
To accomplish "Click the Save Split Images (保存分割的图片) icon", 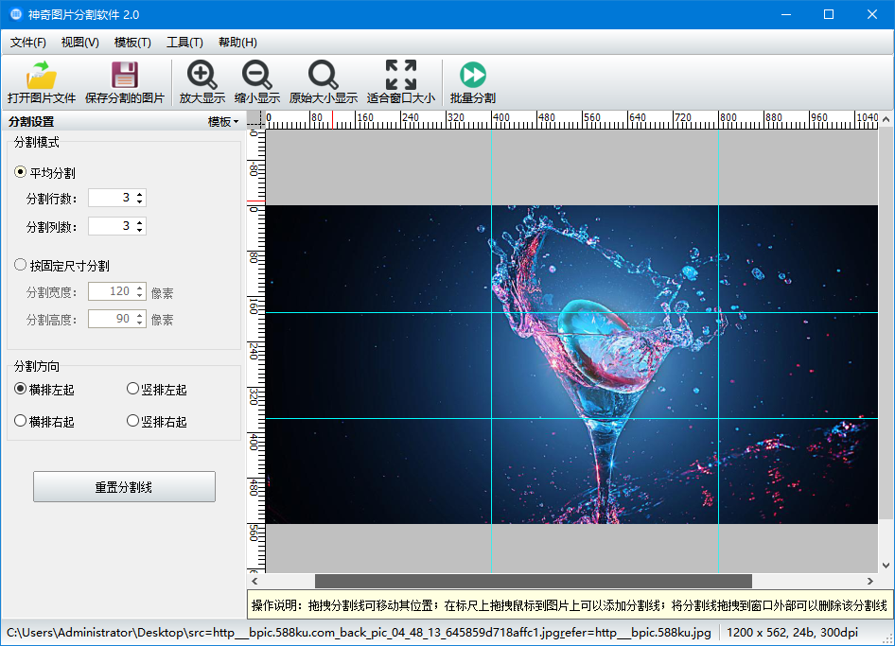I will pyautogui.click(x=124, y=76).
